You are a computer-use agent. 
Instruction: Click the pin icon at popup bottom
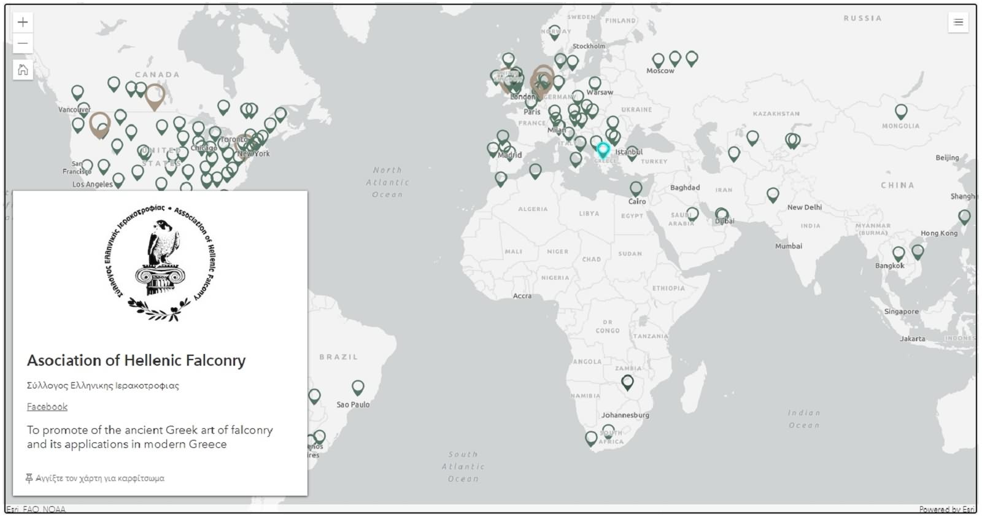(x=29, y=478)
